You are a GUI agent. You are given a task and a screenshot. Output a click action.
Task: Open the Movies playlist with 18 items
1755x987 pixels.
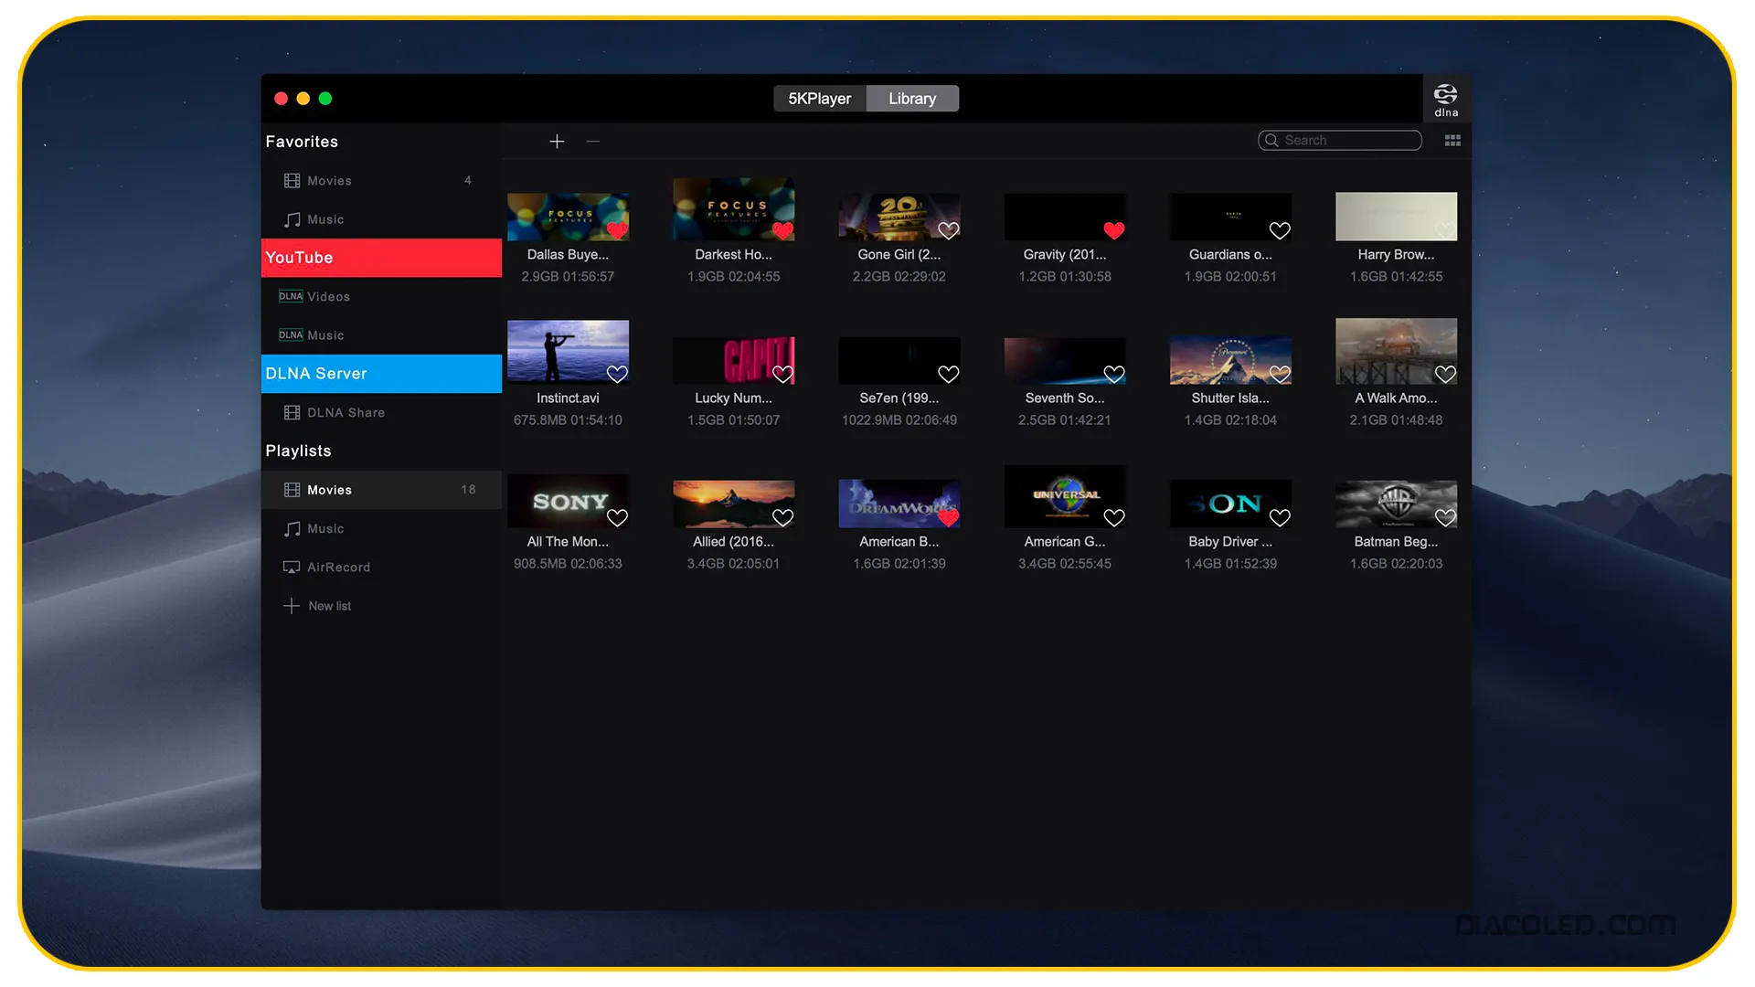pos(381,490)
